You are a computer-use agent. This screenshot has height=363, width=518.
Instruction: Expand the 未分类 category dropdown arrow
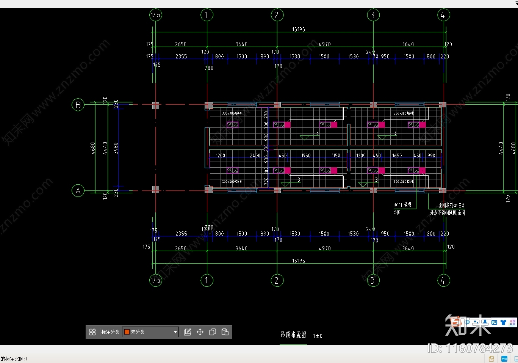175,332
